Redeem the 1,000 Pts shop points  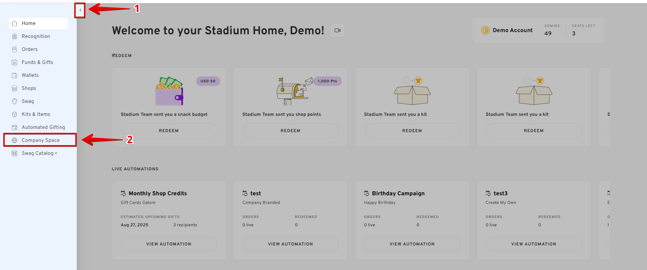click(290, 131)
